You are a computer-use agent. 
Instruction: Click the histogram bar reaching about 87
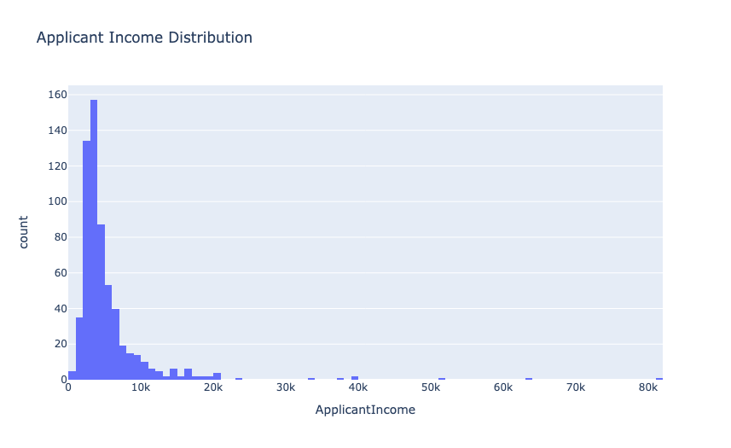click(102, 302)
